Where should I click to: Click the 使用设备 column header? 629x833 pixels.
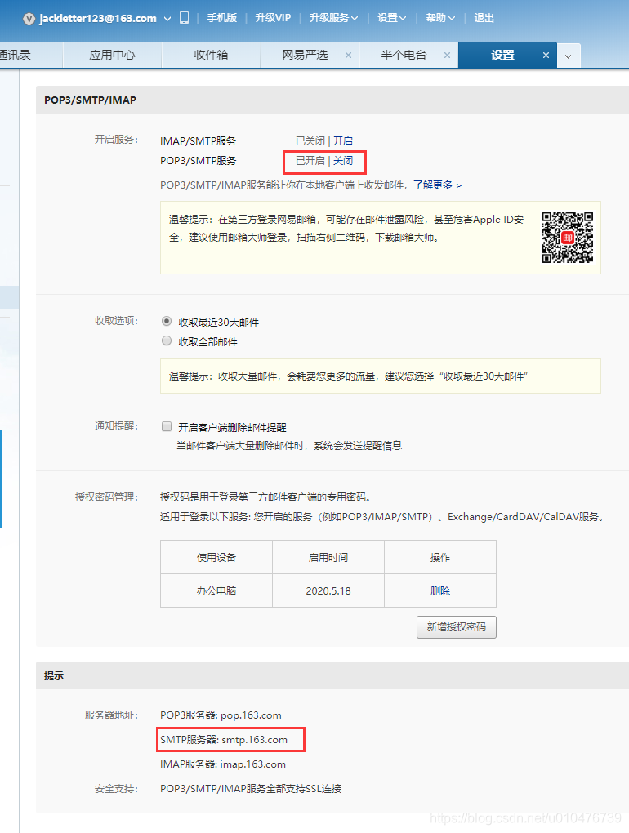click(216, 557)
